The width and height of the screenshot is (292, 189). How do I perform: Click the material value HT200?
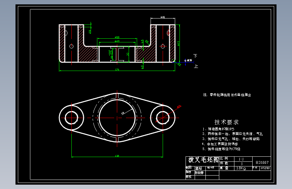click(265, 168)
